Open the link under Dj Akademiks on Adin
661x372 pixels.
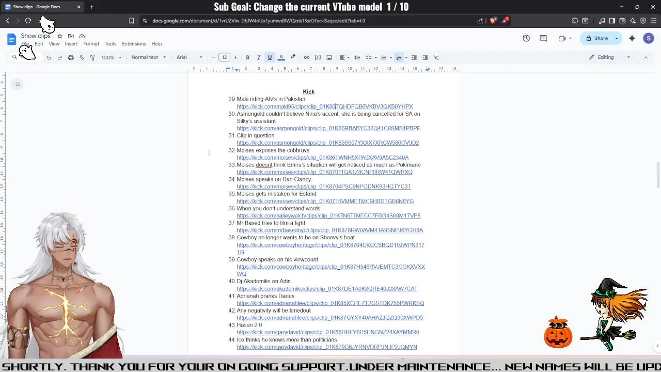(327, 289)
